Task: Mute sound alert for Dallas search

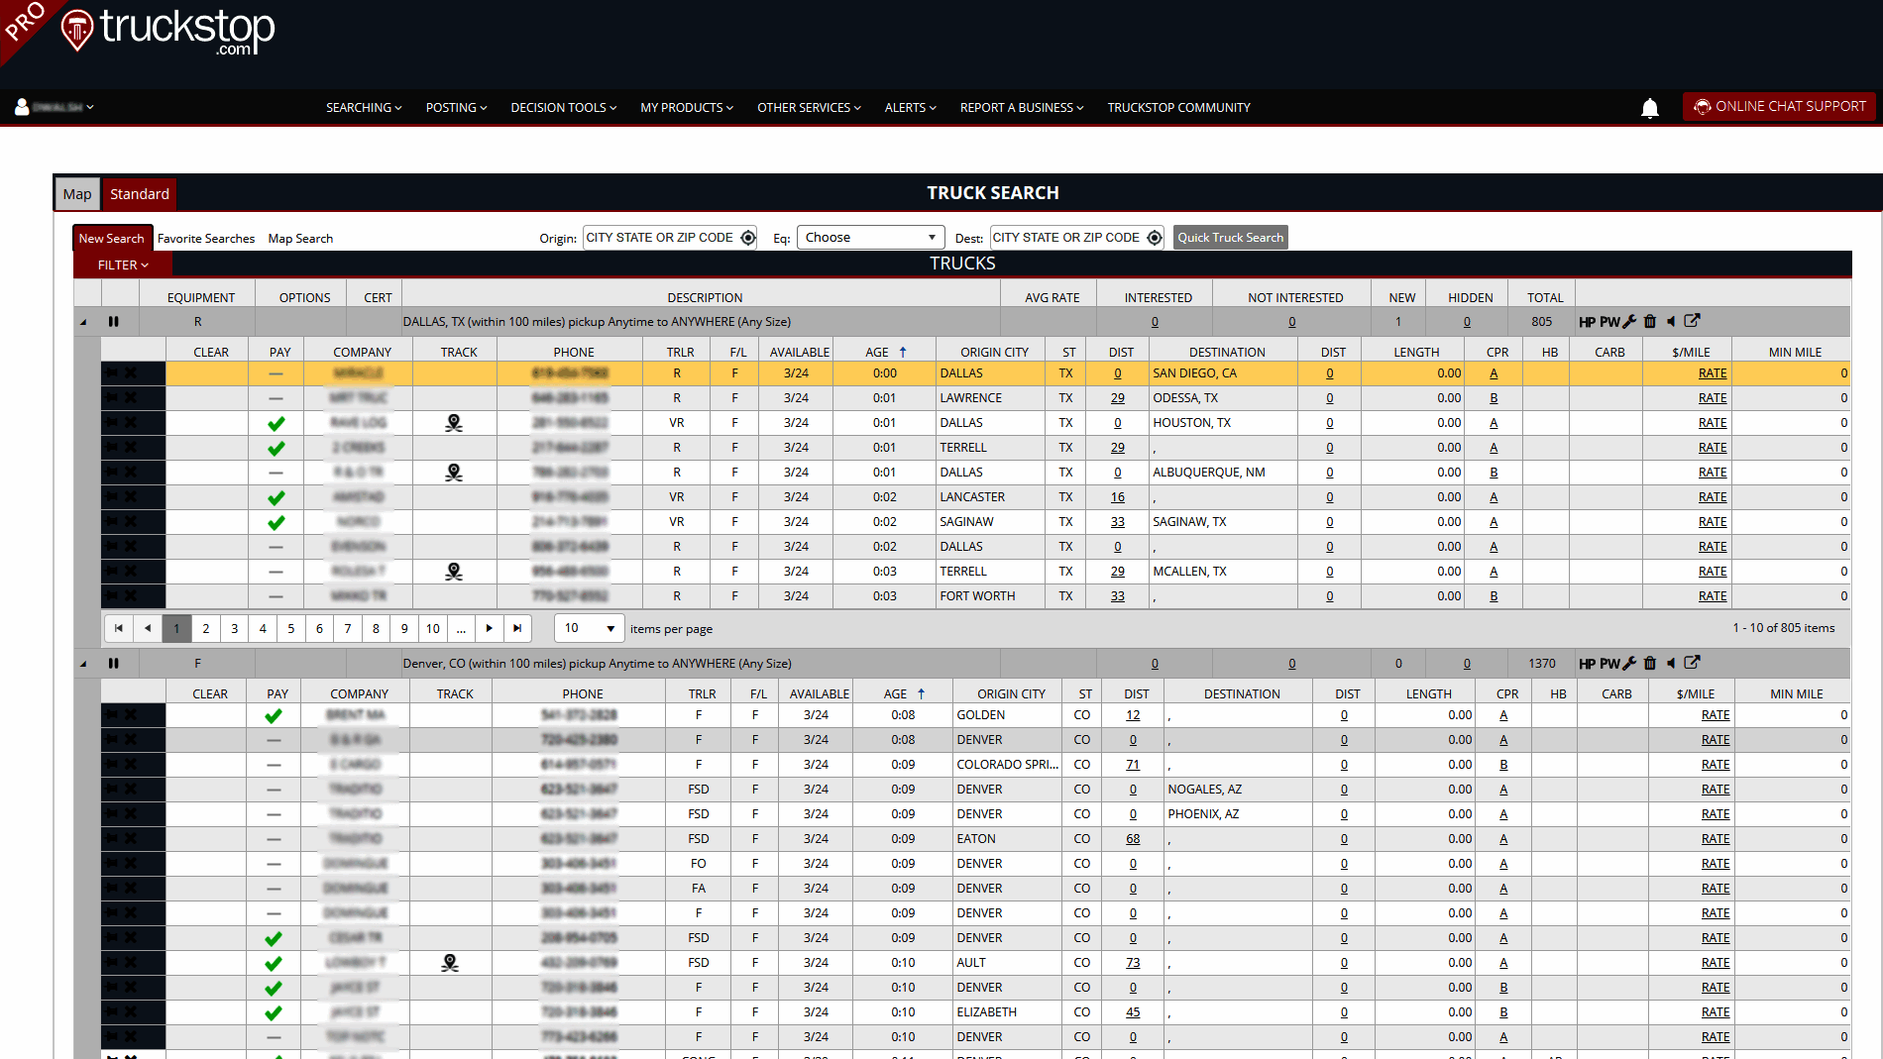Action: [1671, 321]
